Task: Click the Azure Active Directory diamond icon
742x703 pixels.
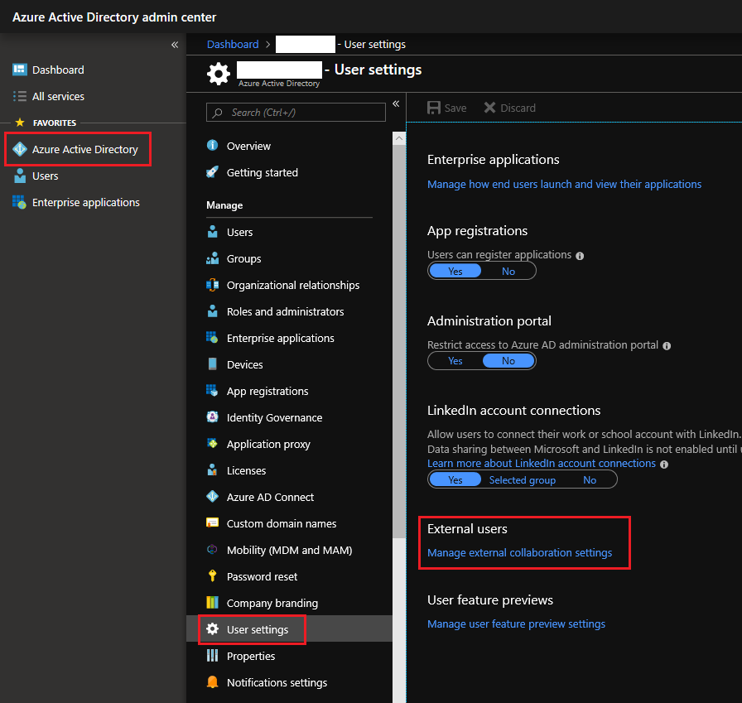Action: [19, 149]
